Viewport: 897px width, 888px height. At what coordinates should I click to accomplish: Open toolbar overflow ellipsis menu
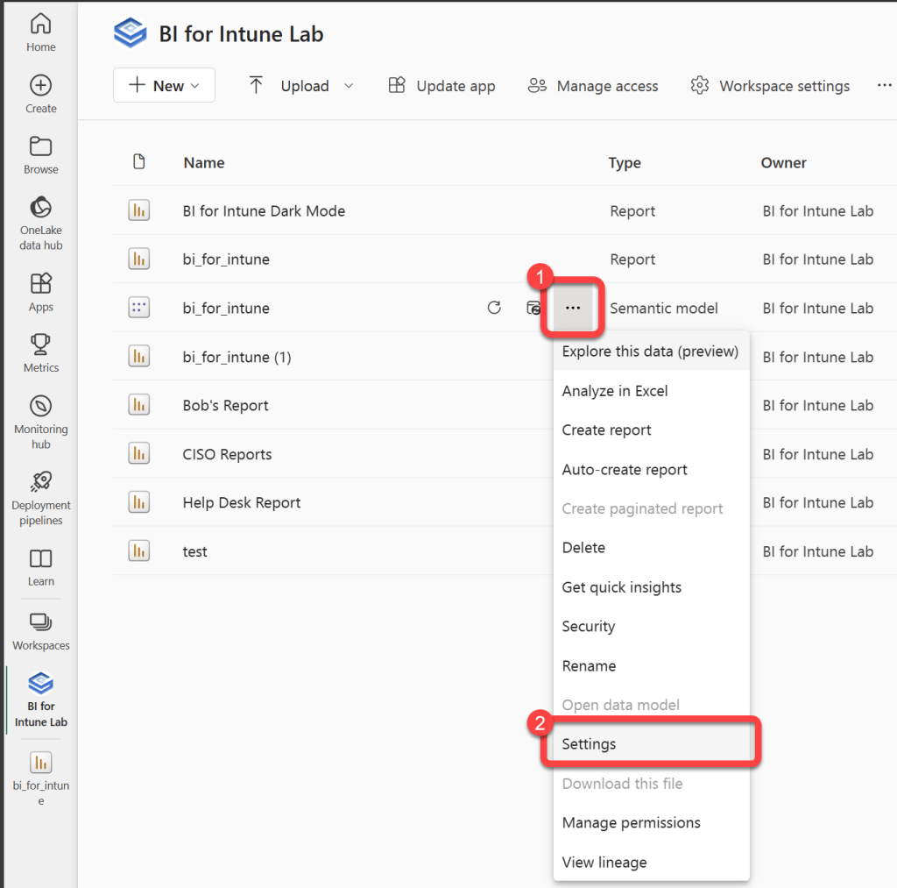click(884, 86)
